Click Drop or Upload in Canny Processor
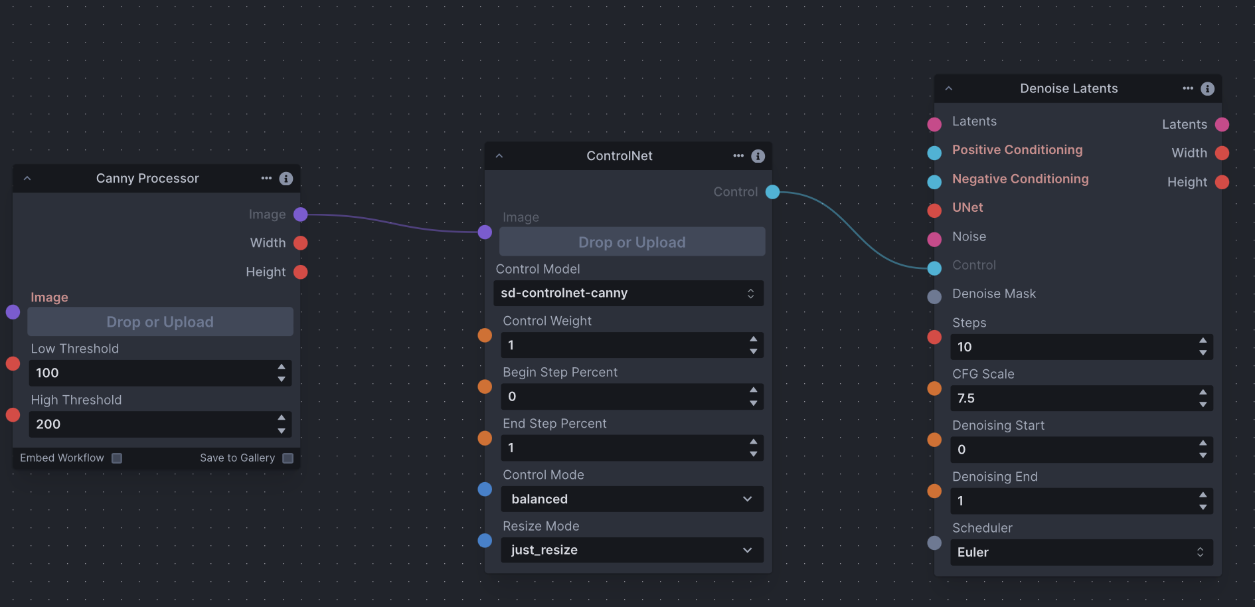The image size is (1255, 607). pos(160,322)
